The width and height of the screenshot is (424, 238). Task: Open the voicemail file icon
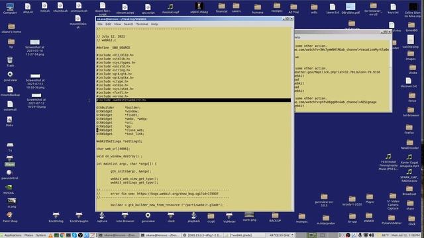(10, 106)
